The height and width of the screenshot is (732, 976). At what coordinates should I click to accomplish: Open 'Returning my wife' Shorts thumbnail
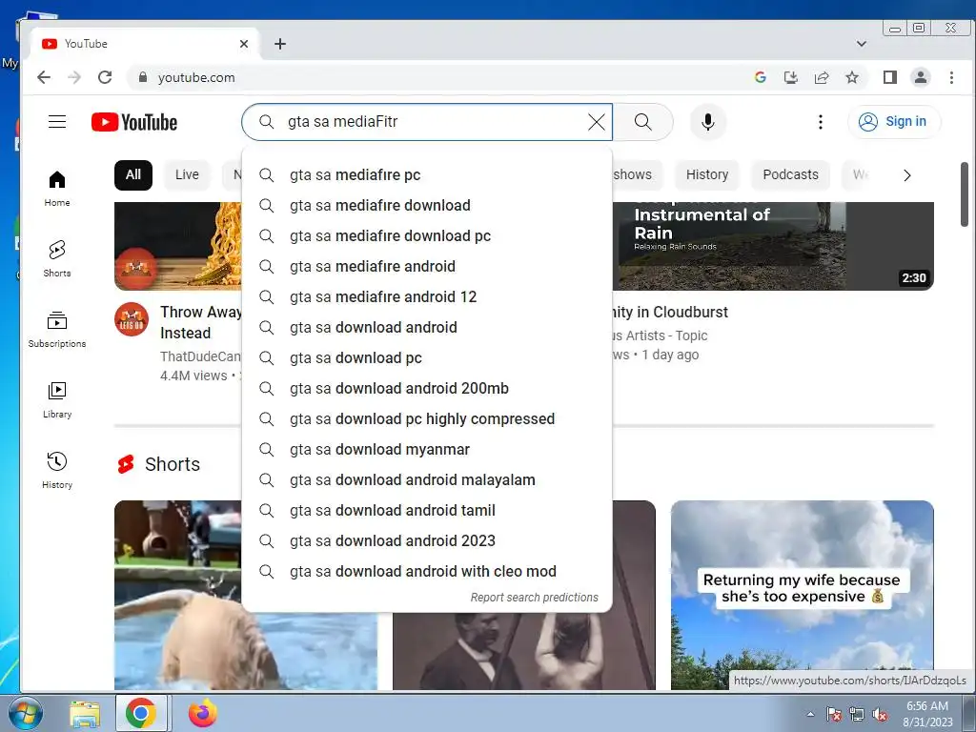802,595
